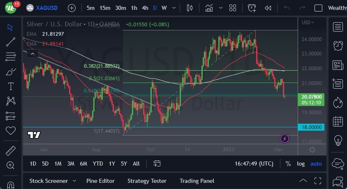Viewport: 347px width, 189px height.
Task: Select the trend line drawing tool
Action: (11, 41)
